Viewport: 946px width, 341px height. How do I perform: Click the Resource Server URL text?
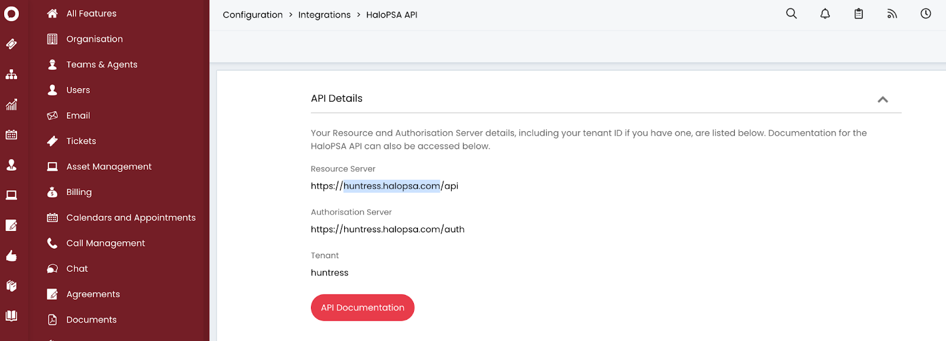384,186
